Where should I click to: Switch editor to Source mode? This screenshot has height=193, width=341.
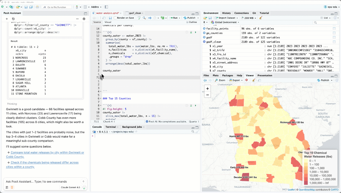coord(97,22)
